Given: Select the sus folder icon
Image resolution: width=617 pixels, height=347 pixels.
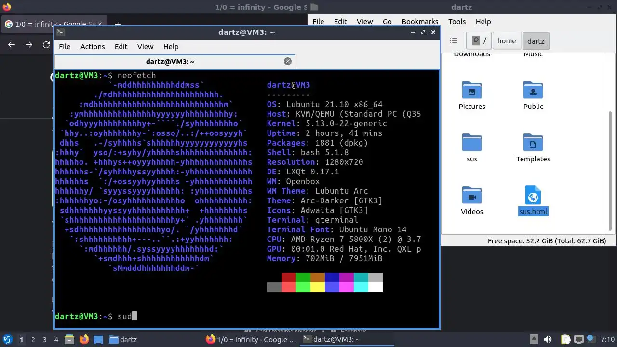Looking at the screenshot, I should [x=472, y=143].
